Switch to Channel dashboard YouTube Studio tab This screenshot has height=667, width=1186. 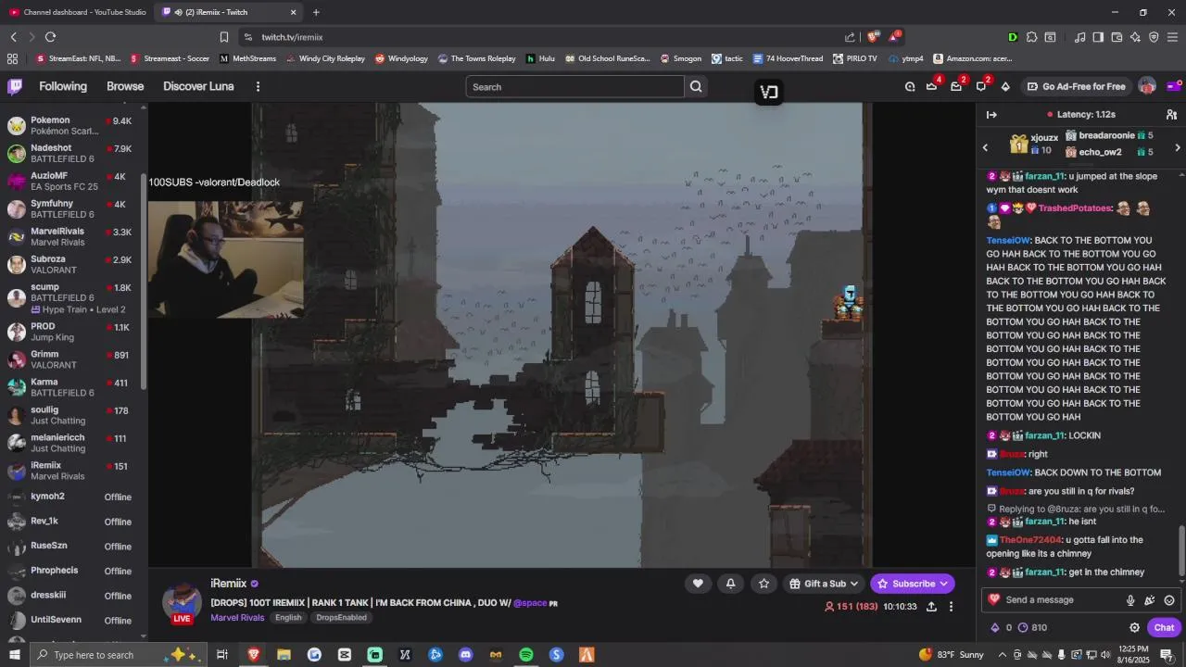coord(78,12)
